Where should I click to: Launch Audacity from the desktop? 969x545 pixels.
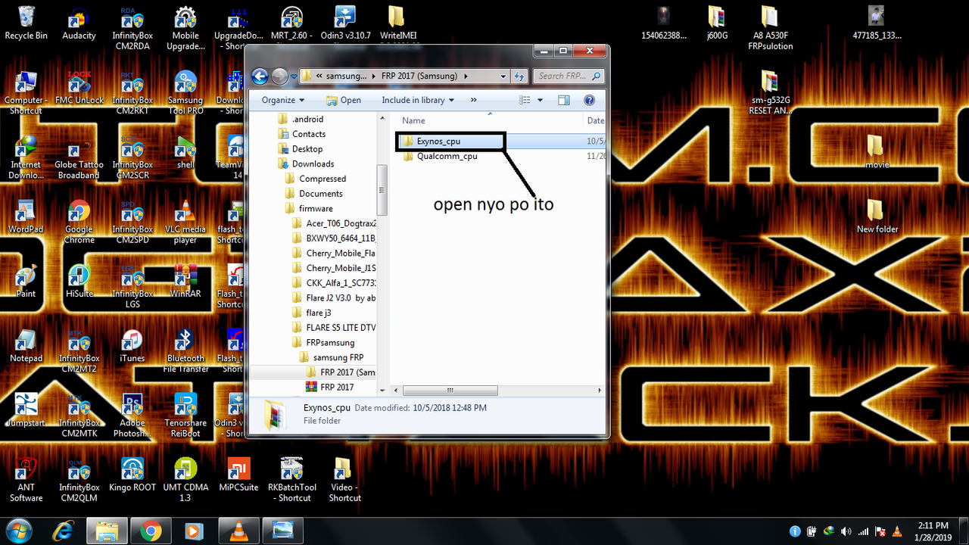tap(79, 23)
